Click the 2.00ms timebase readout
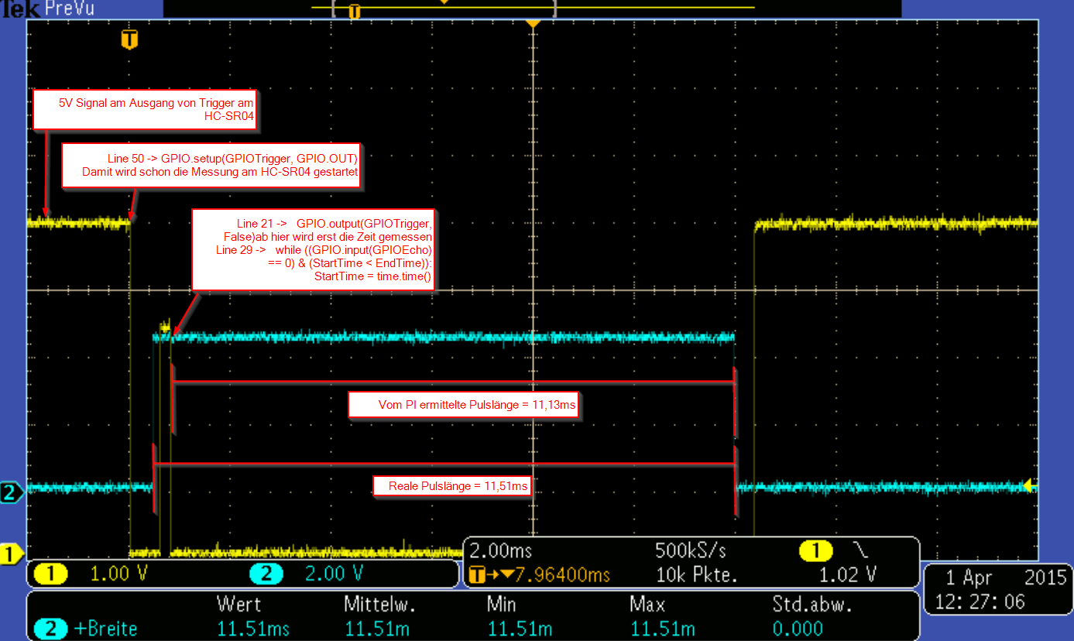Screen dimensions: 1074x641 point(502,551)
